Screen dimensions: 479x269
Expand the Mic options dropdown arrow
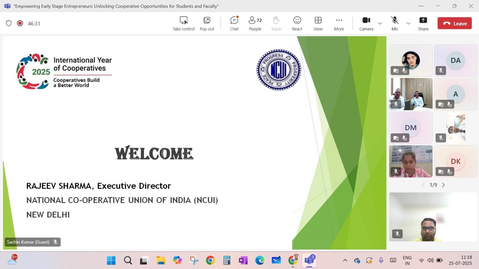[408, 23]
